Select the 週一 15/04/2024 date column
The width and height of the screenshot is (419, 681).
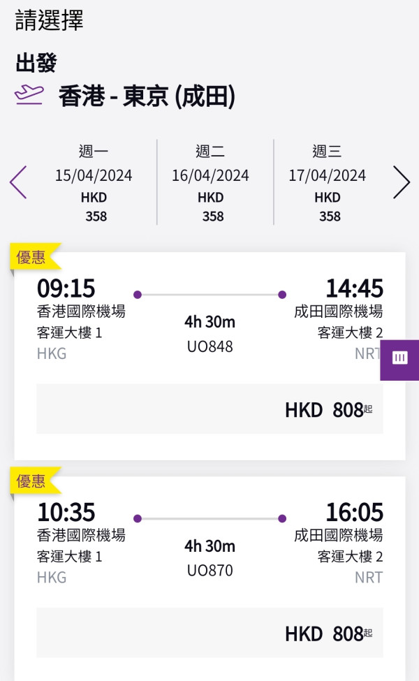coord(94,182)
